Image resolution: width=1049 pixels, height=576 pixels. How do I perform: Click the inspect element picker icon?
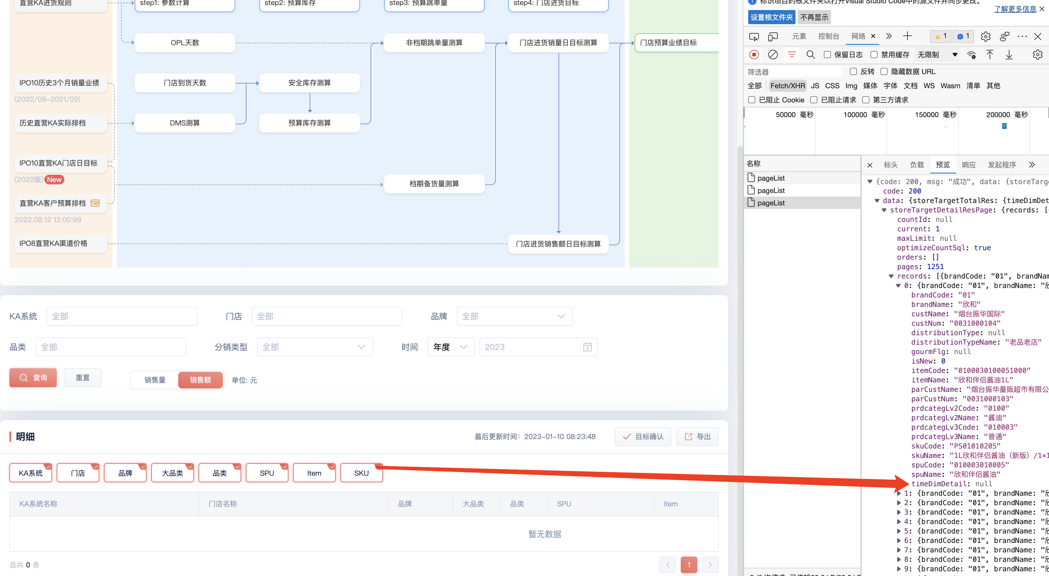(x=754, y=37)
